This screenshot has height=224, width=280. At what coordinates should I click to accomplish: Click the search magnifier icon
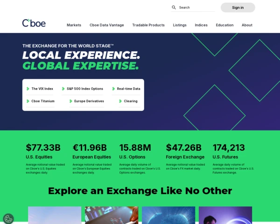[x=174, y=7]
